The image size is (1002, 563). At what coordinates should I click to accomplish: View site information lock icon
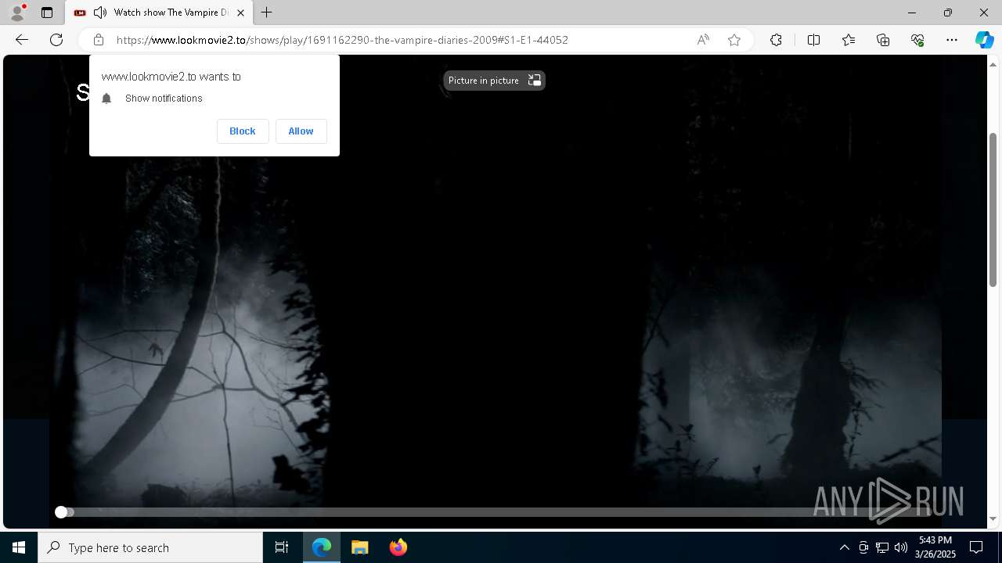(98, 40)
